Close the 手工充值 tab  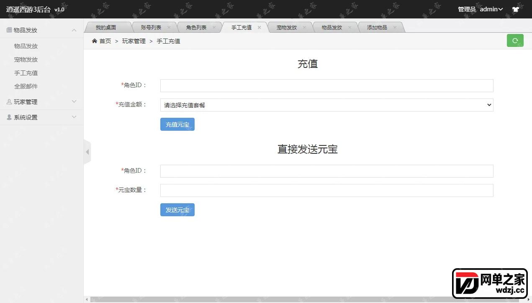pyautogui.click(x=259, y=27)
